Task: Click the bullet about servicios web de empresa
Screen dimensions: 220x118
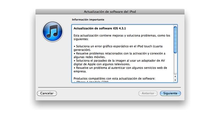Action: point(120,70)
